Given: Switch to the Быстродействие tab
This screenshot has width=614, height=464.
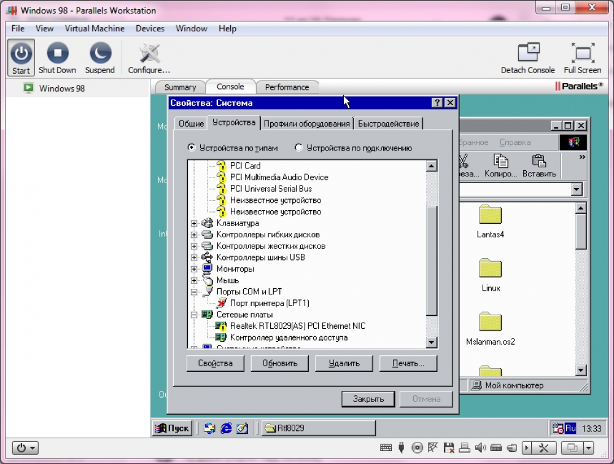Looking at the screenshot, I should [x=389, y=124].
